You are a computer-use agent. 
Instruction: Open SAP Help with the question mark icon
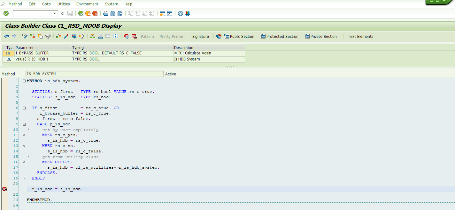coord(181,13)
